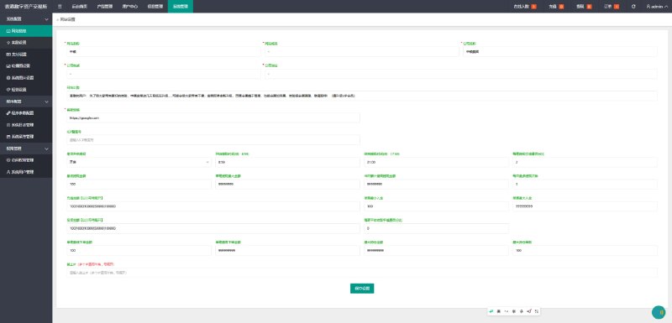Open 客服设置 in the sidebar
The height and width of the screenshot is (323, 672).
point(26,43)
